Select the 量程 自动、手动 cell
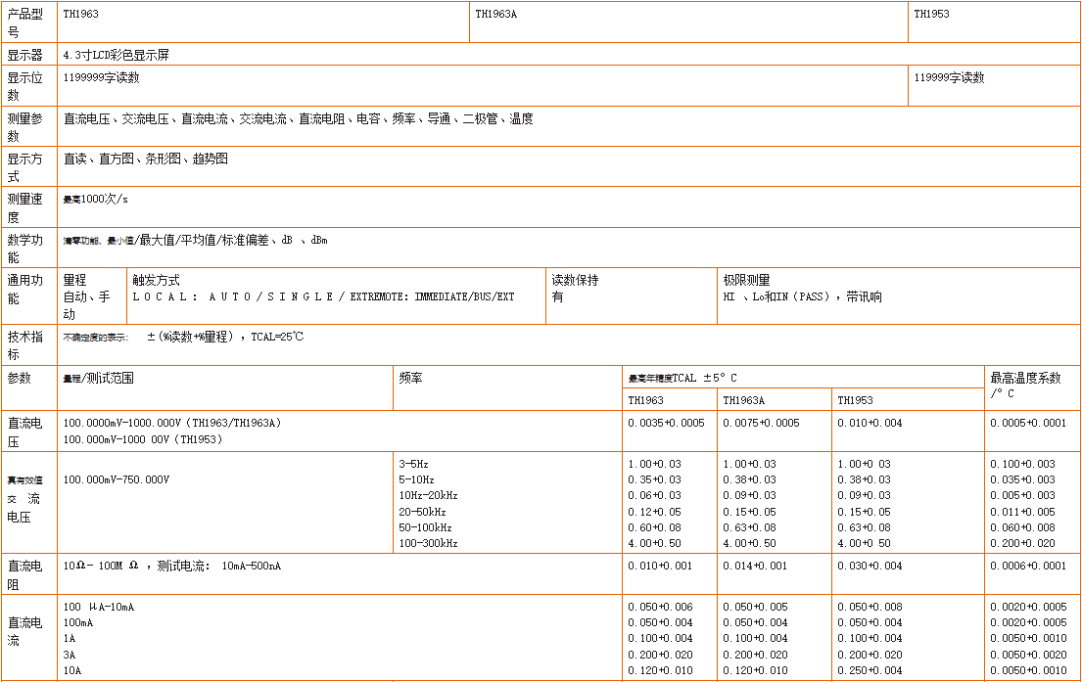 point(86,296)
